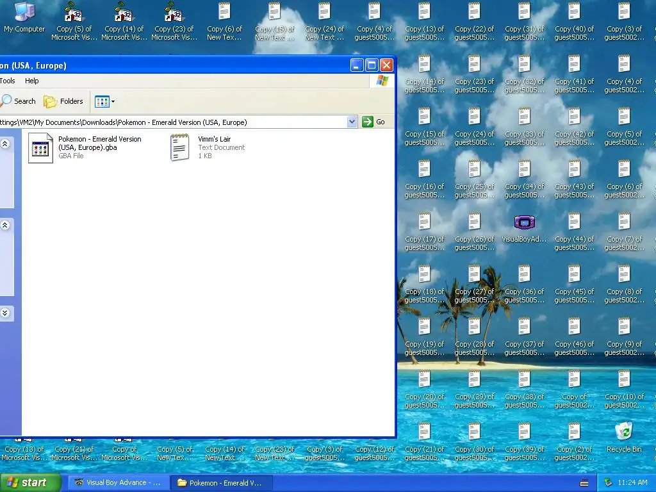Select the VisualBoyAdvance desktop icon
This screenshot has width=656, height=492.
pyautogui.click(x=524, y=229)
